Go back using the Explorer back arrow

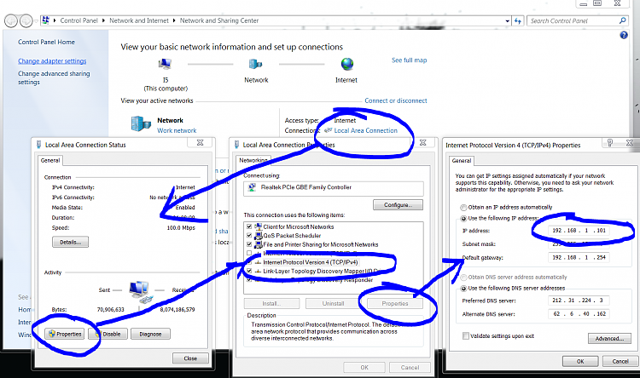point(11,20)
